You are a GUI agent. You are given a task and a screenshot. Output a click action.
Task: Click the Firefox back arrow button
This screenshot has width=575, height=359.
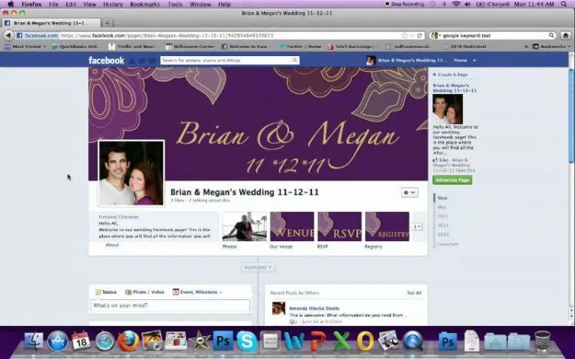[x=8, y=35]
